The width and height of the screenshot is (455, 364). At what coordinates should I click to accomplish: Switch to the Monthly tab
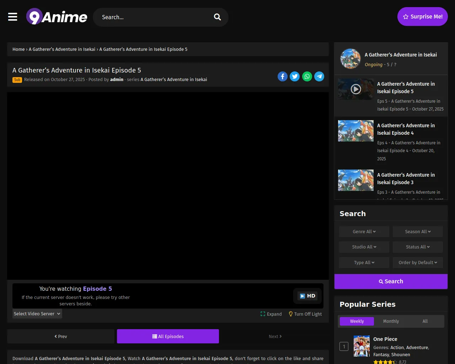pos(391,321)
